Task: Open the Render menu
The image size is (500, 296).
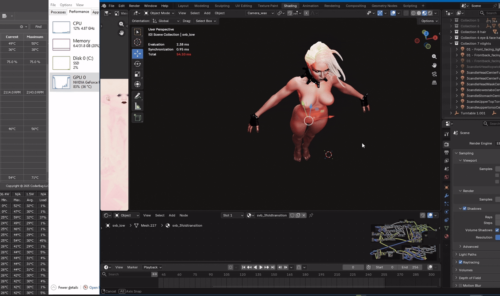Action: coord(134,6)
